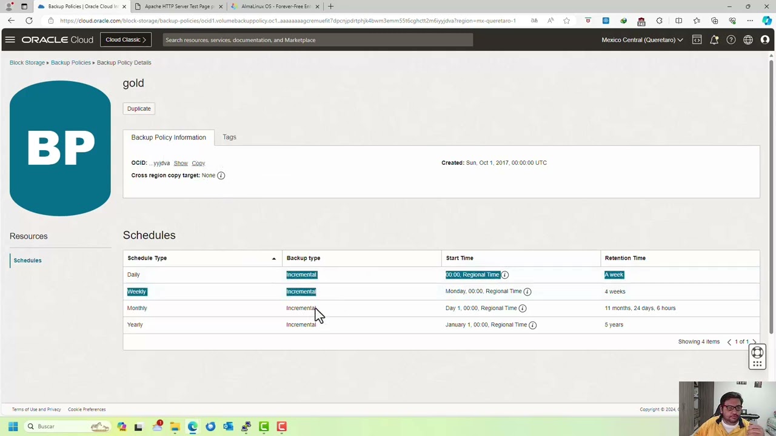Close the Backup Policies browser tab
The height and width of the screenshot is (436, 776).
coord(124,7)
